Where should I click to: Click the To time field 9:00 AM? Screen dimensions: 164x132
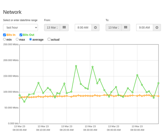click(x=145, y=28)
